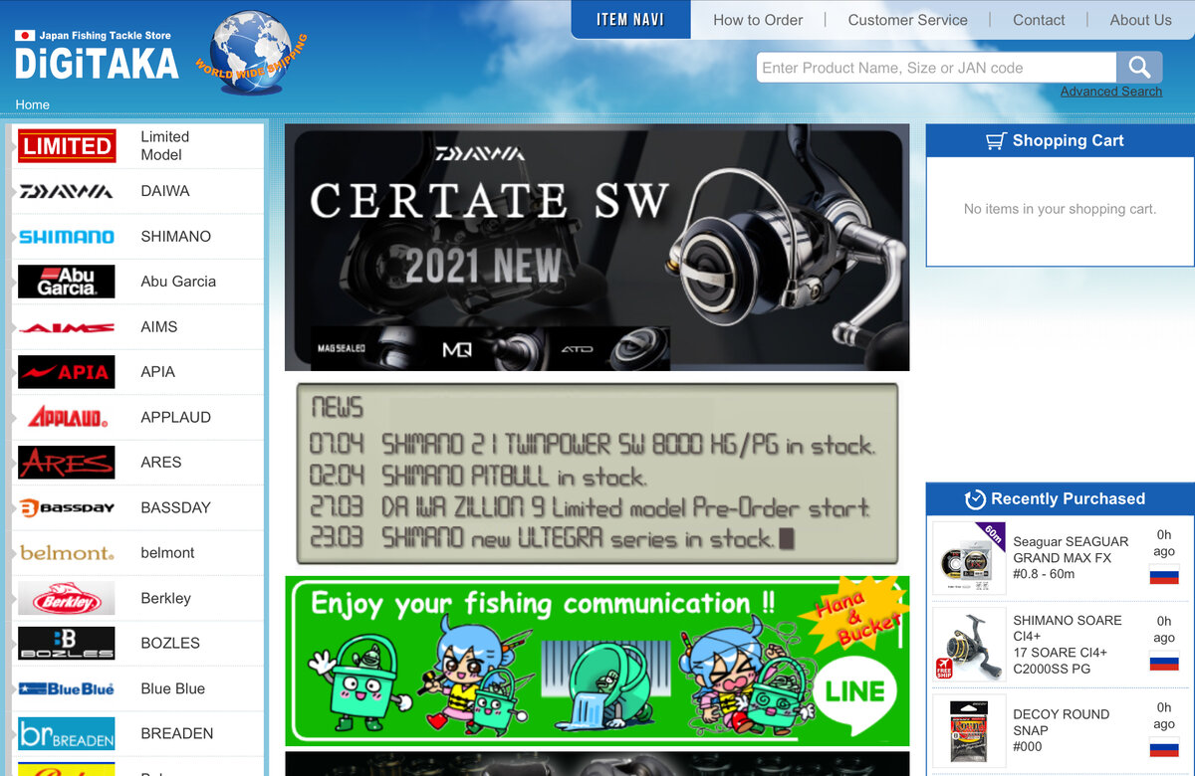Open the Abu Garcia text link

tap(178, 282)
